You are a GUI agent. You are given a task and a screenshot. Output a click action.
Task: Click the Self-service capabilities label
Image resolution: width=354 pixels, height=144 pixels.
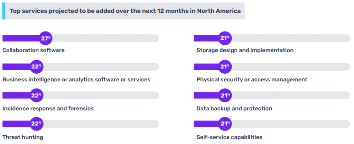(x=229, y=137)
